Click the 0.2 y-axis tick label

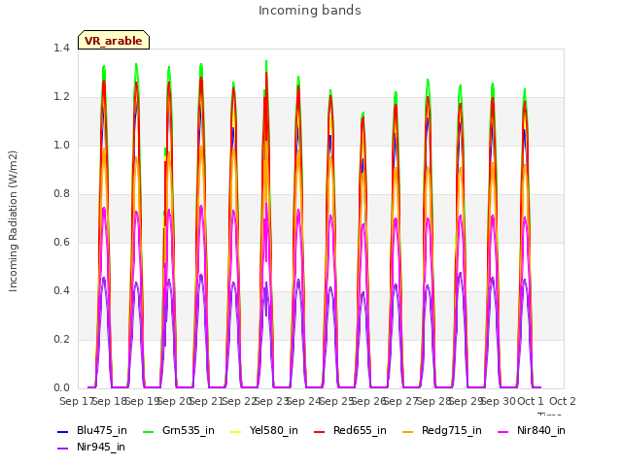click(61, 339)
